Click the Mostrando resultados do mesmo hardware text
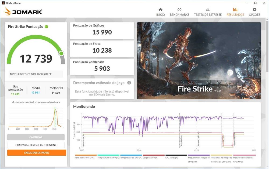This screenshot has height=169, width=269. click(36, 102)
